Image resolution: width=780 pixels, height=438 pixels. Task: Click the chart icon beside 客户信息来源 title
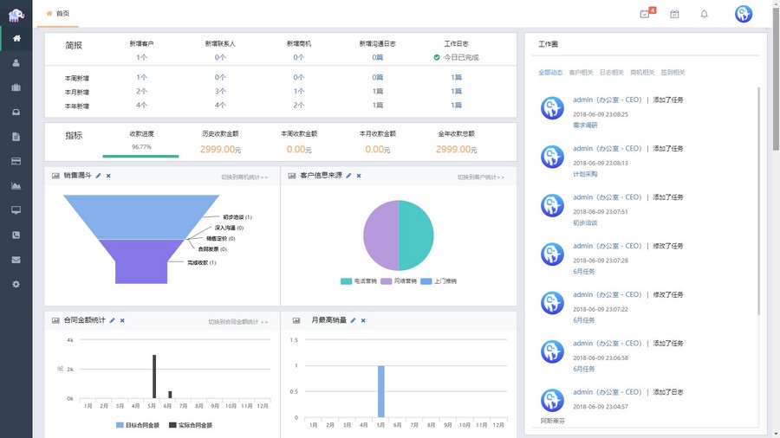292,176
